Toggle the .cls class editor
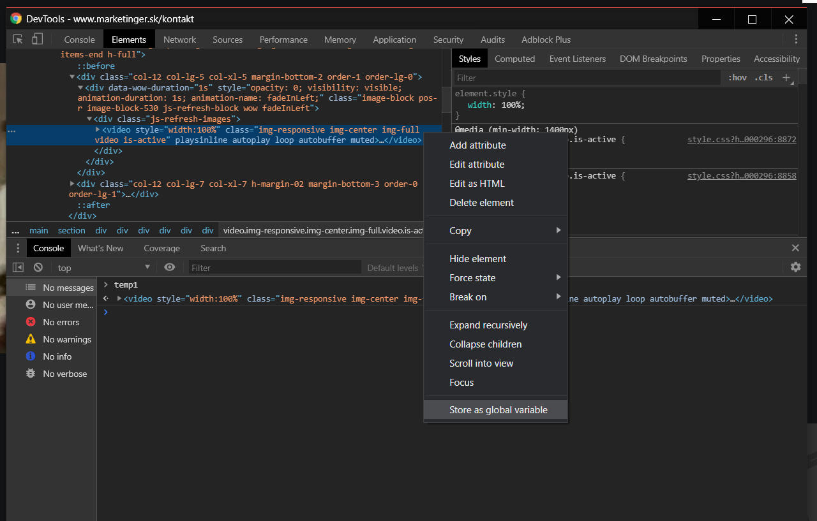The image size is (817, 521). pos(763,77)
